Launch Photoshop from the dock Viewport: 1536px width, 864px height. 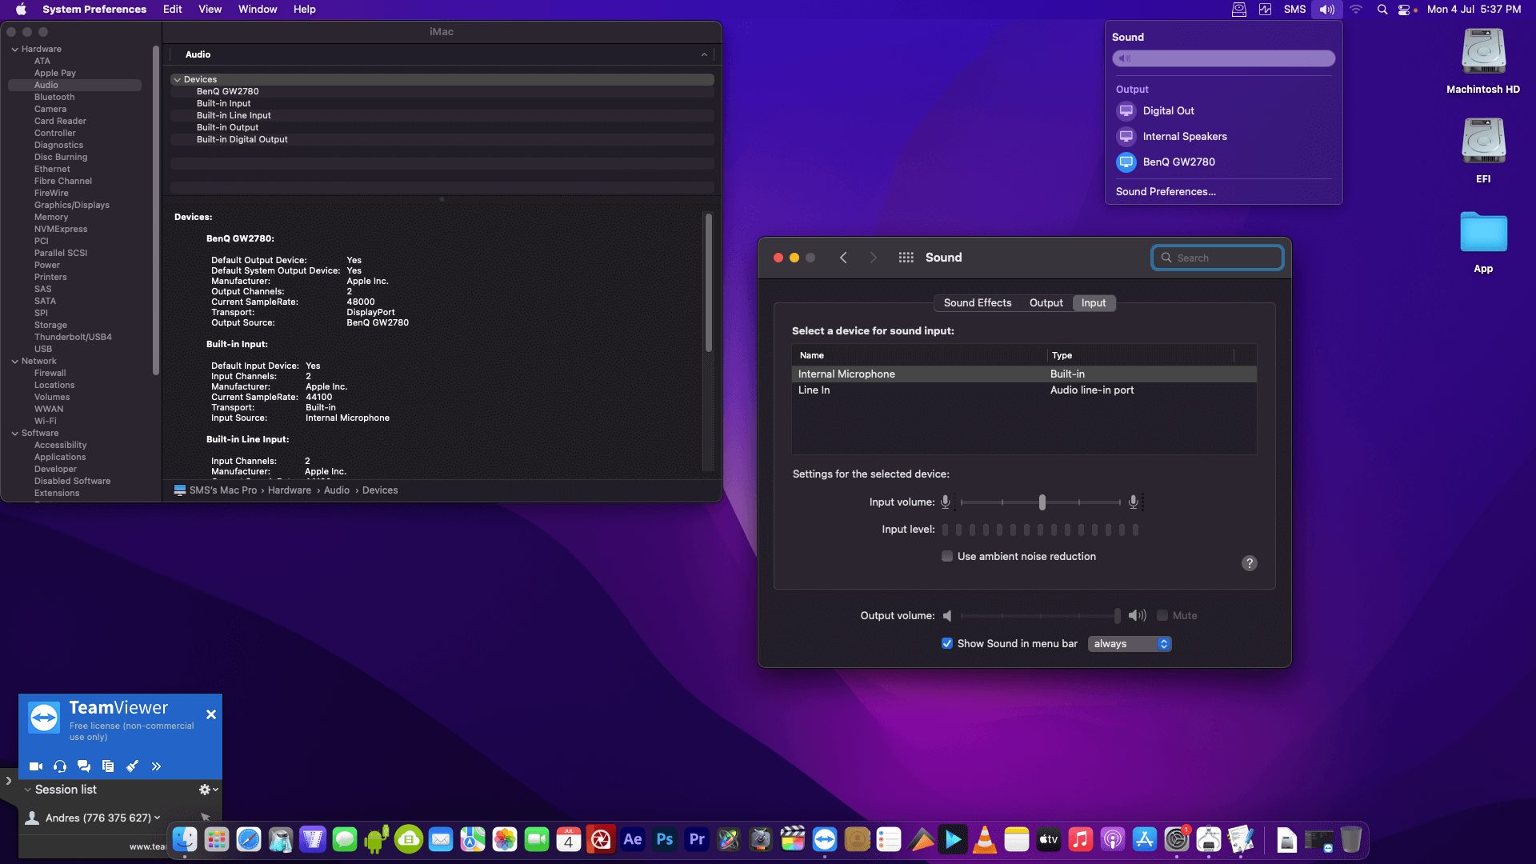[665, 839]
